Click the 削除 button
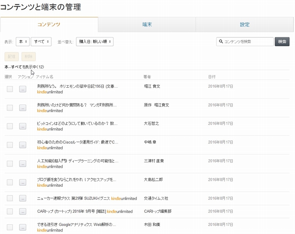The width and height of the screenshot is (295, 234). click(29, 57)
